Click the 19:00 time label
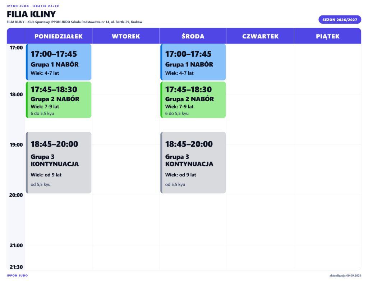 click(x=16, y=145)
